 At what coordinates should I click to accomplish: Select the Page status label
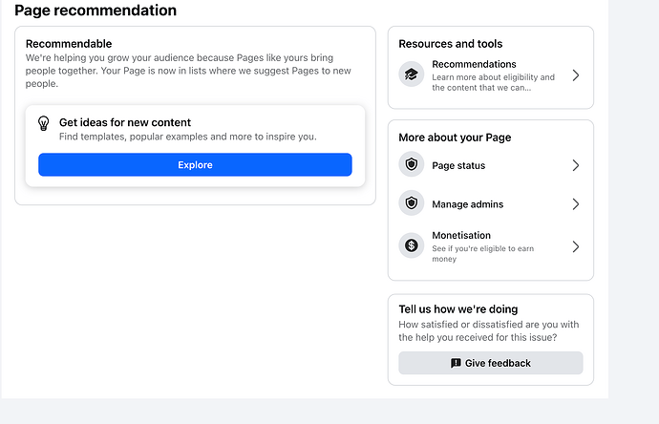[x=458, y=165]
